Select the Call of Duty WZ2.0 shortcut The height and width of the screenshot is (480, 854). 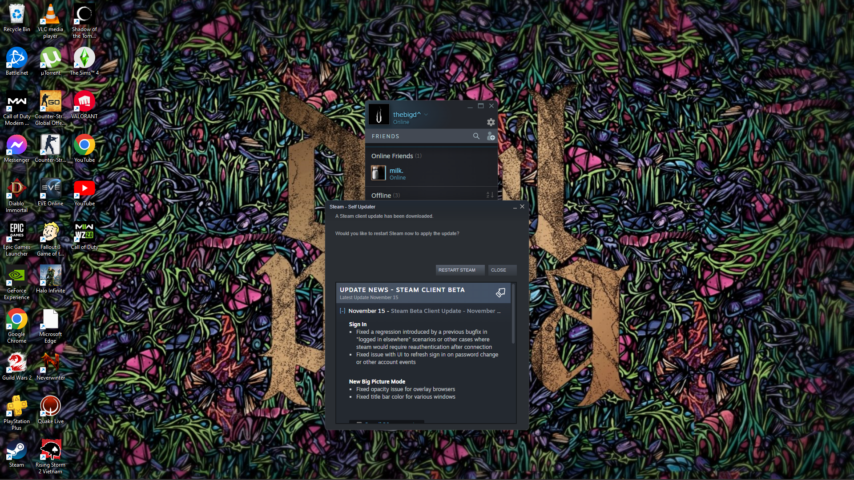click(84, 236)
